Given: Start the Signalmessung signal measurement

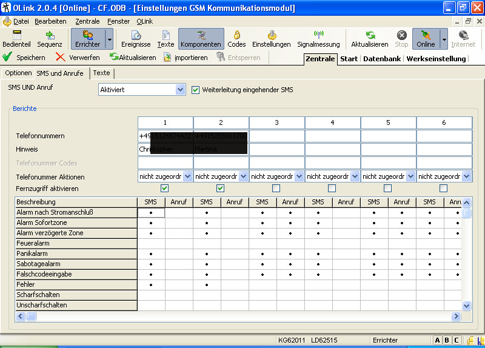Looking at the screenshot, I should pyautogui.click(x=318, y=39).
